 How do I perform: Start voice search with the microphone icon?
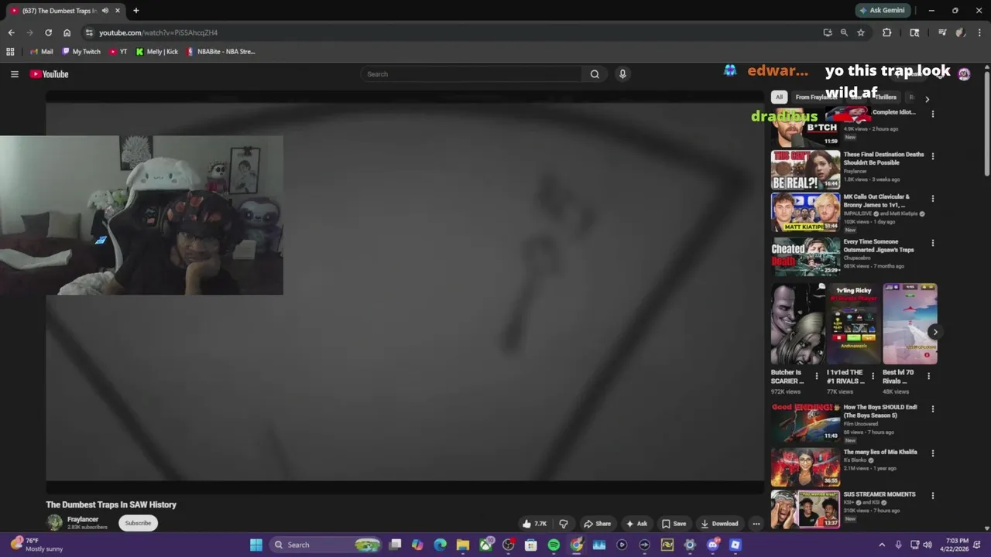[622, 74]
